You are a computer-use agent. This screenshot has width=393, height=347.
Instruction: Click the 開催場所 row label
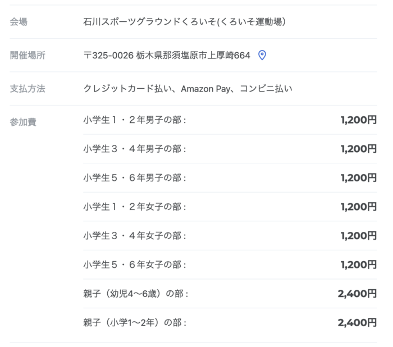27,55
